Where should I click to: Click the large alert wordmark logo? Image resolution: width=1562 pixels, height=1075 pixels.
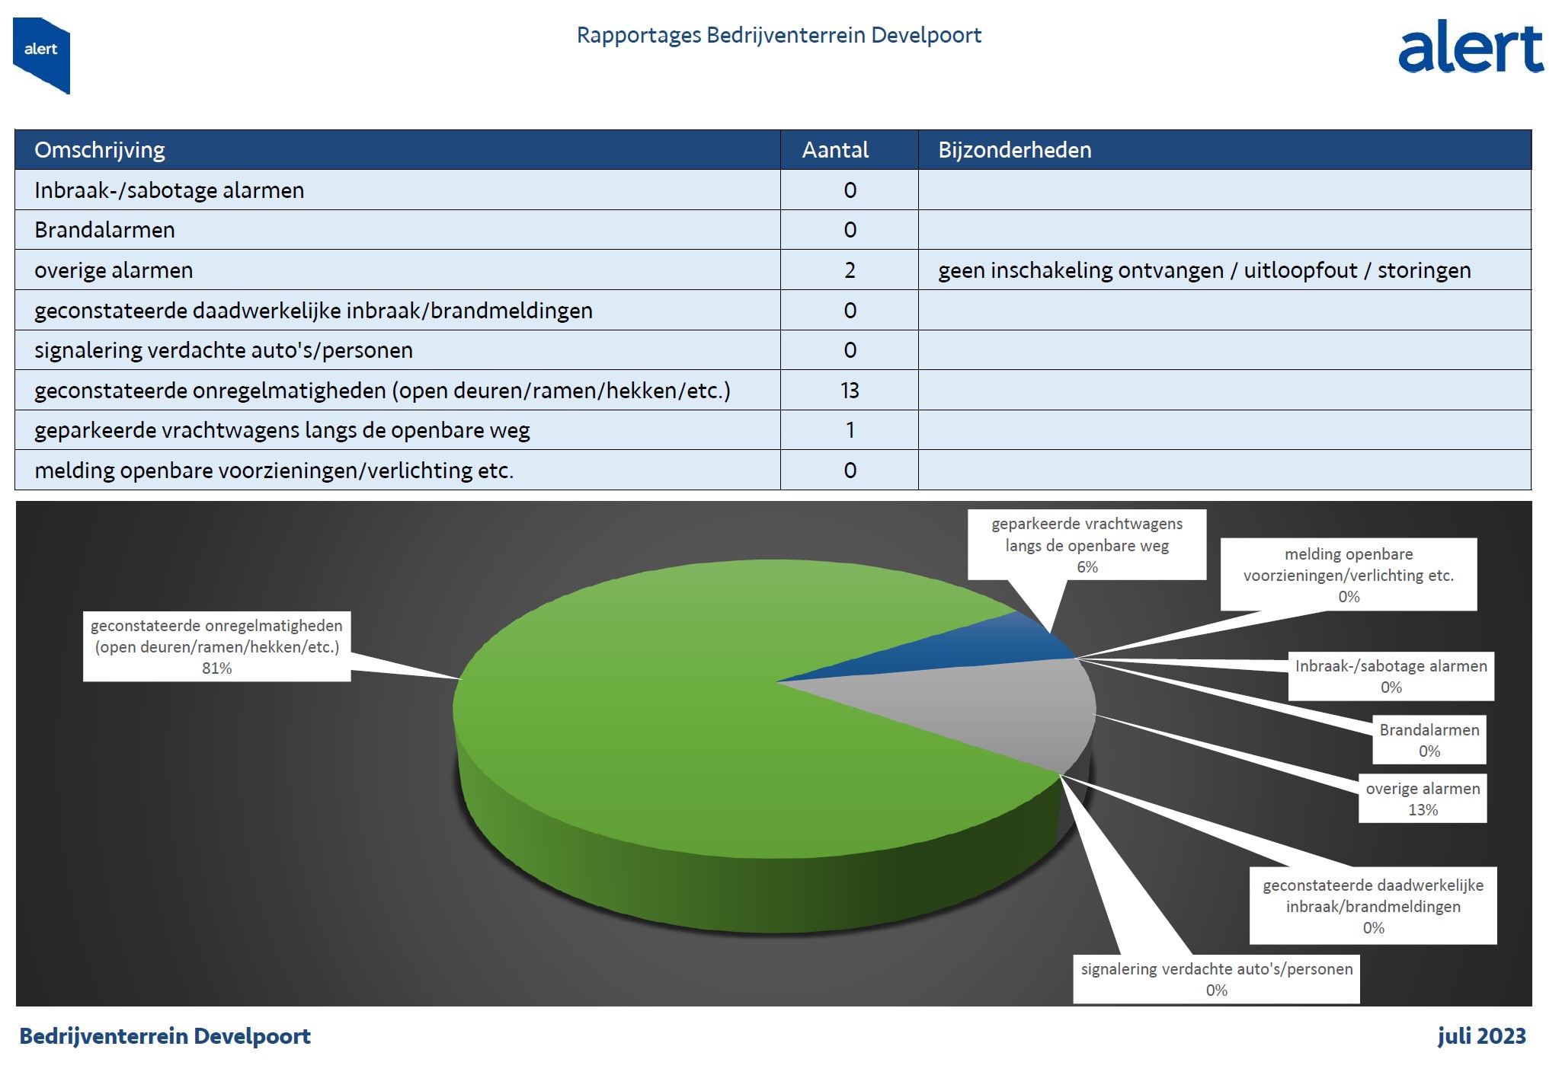pyautogui.click(x=1470, y=48)
